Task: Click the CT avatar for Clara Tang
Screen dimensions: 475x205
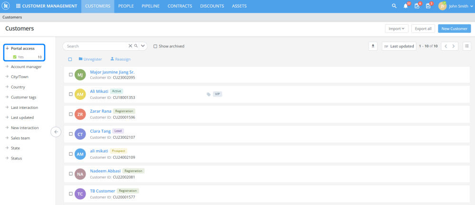Action: click(80, 134)
